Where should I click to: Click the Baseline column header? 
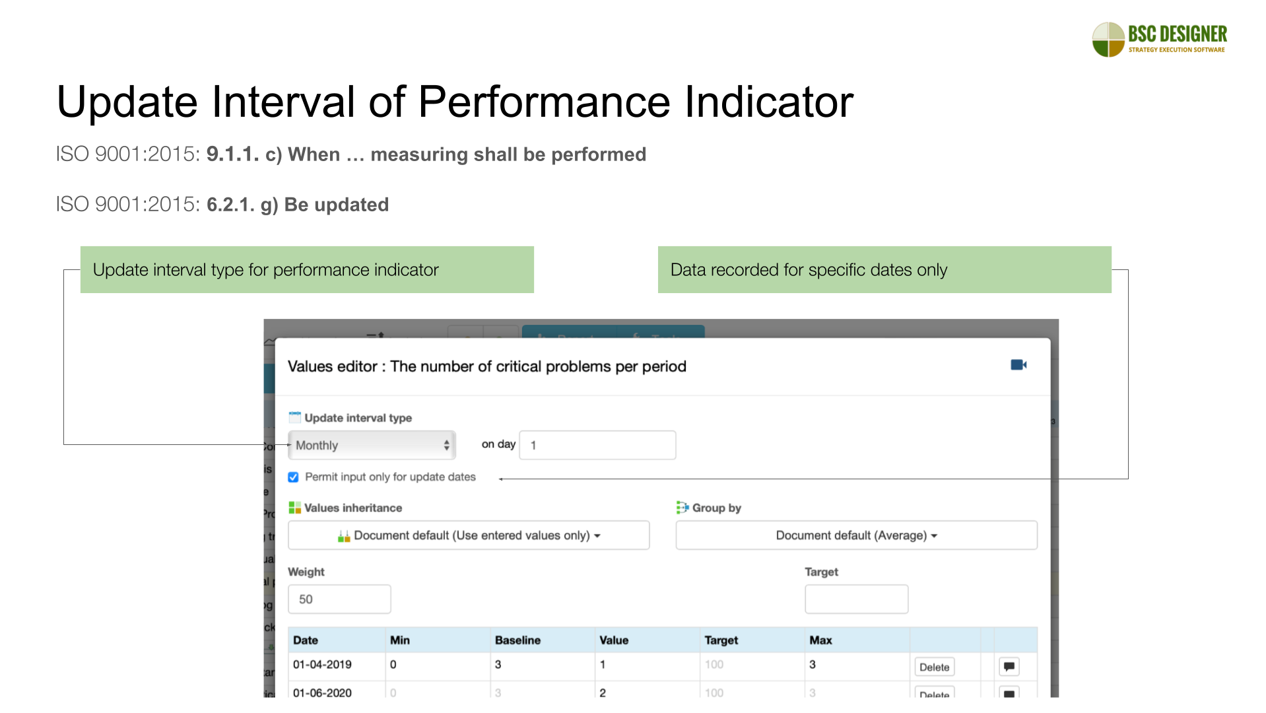click(517, 640)
